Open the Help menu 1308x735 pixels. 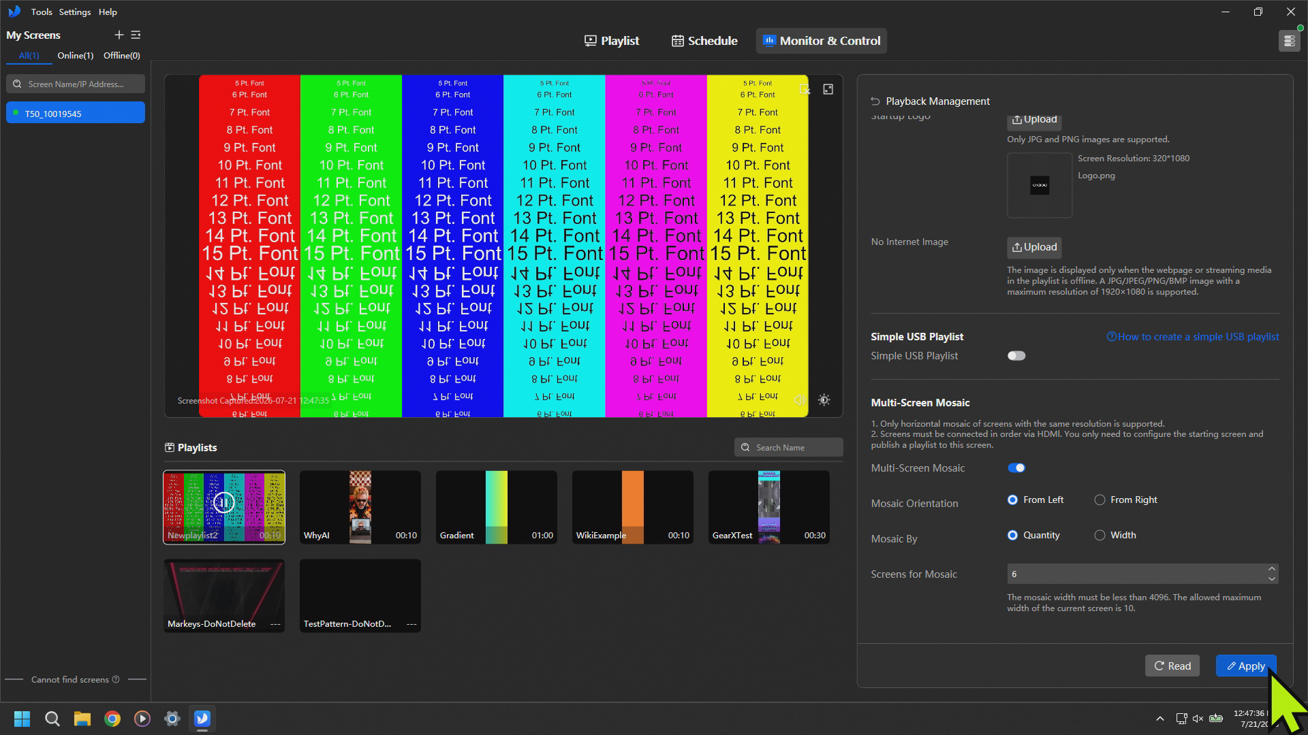coord(108,12)
